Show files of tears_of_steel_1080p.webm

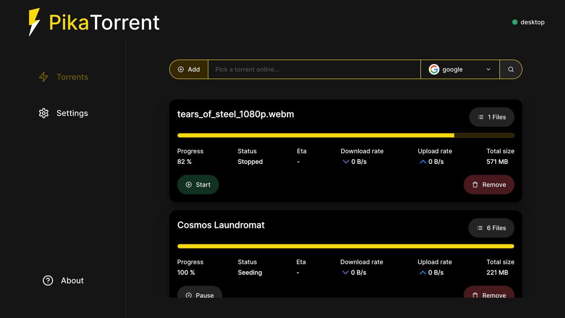(492, 117)
